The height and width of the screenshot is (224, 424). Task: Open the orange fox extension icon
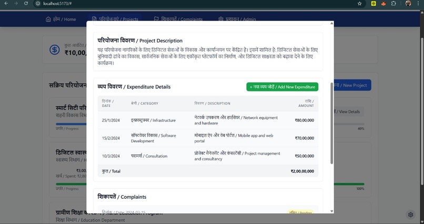[383, 4]
